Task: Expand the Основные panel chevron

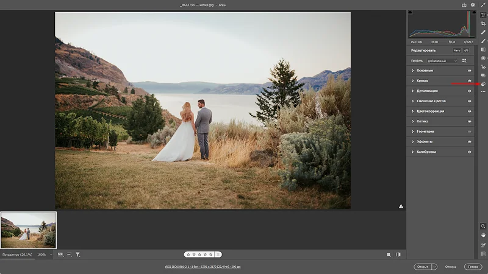Action: [413, 71]
